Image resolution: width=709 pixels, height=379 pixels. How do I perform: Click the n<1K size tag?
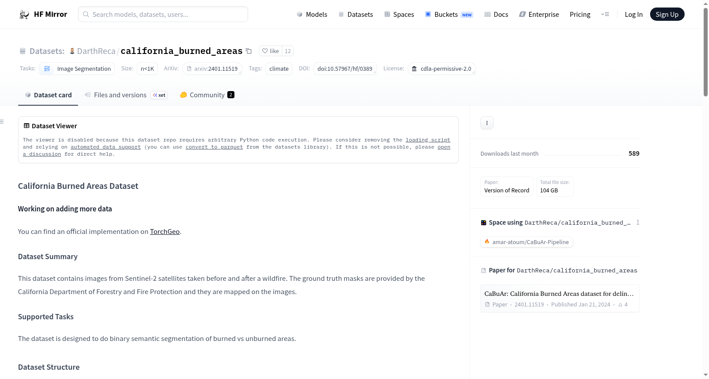click(147, 69)
